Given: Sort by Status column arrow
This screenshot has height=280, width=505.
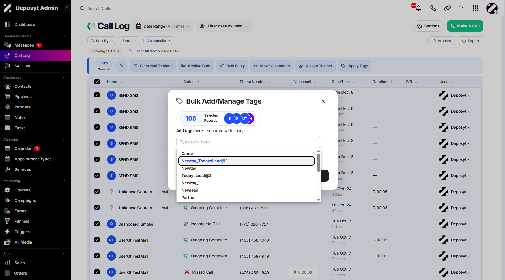Looking at the screenshot, I should 198,82.
